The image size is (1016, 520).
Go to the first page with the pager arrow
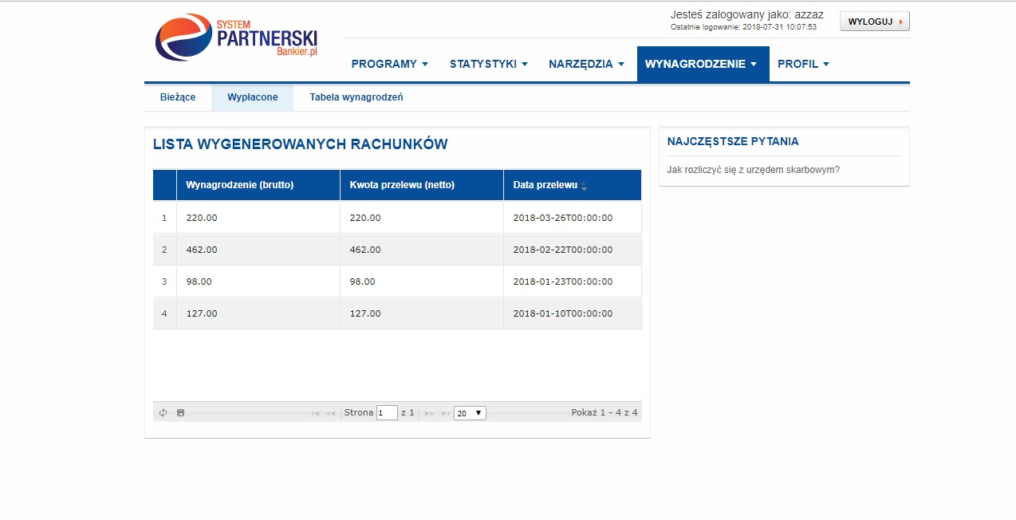tap(315, 413)
